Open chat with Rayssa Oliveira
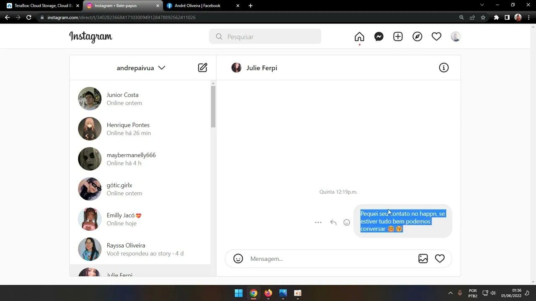Viewport: 536px width, 301px height. 140,249
